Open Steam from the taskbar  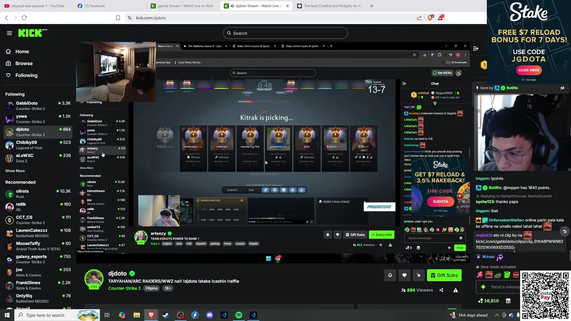coord(166,315)
